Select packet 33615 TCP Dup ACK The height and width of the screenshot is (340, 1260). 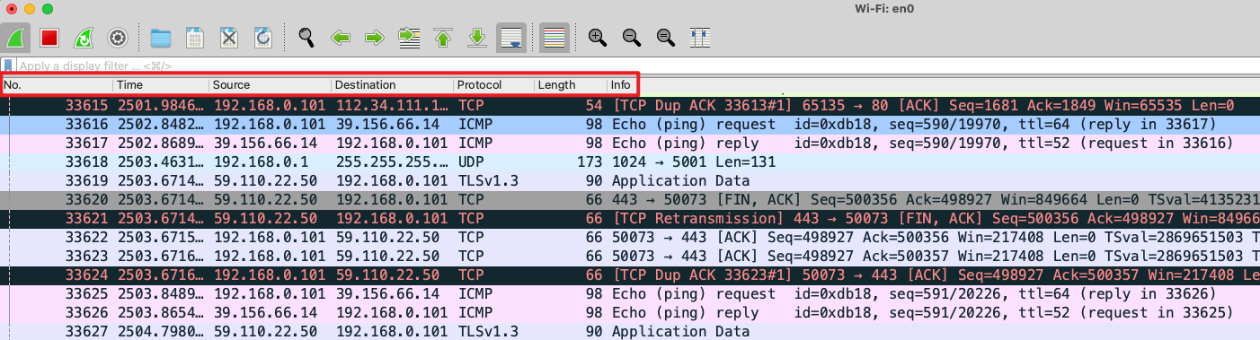click(630, 105)
